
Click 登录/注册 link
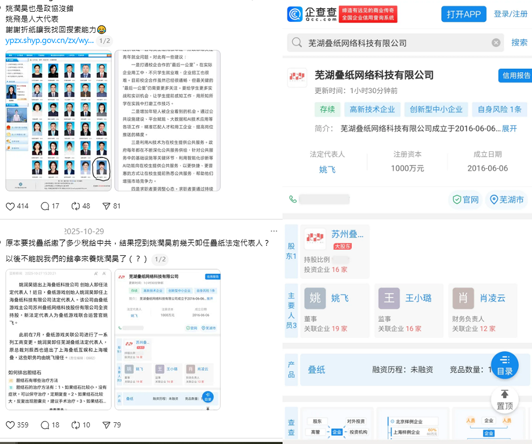coord(511,14)
